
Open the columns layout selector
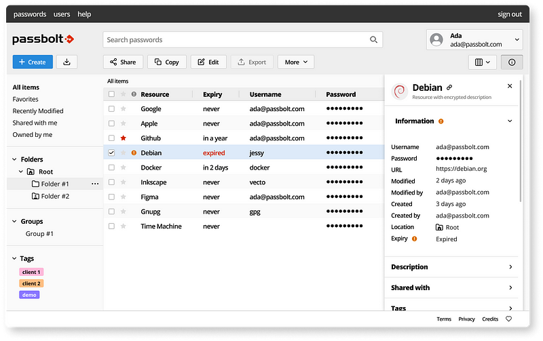(483, 62)
